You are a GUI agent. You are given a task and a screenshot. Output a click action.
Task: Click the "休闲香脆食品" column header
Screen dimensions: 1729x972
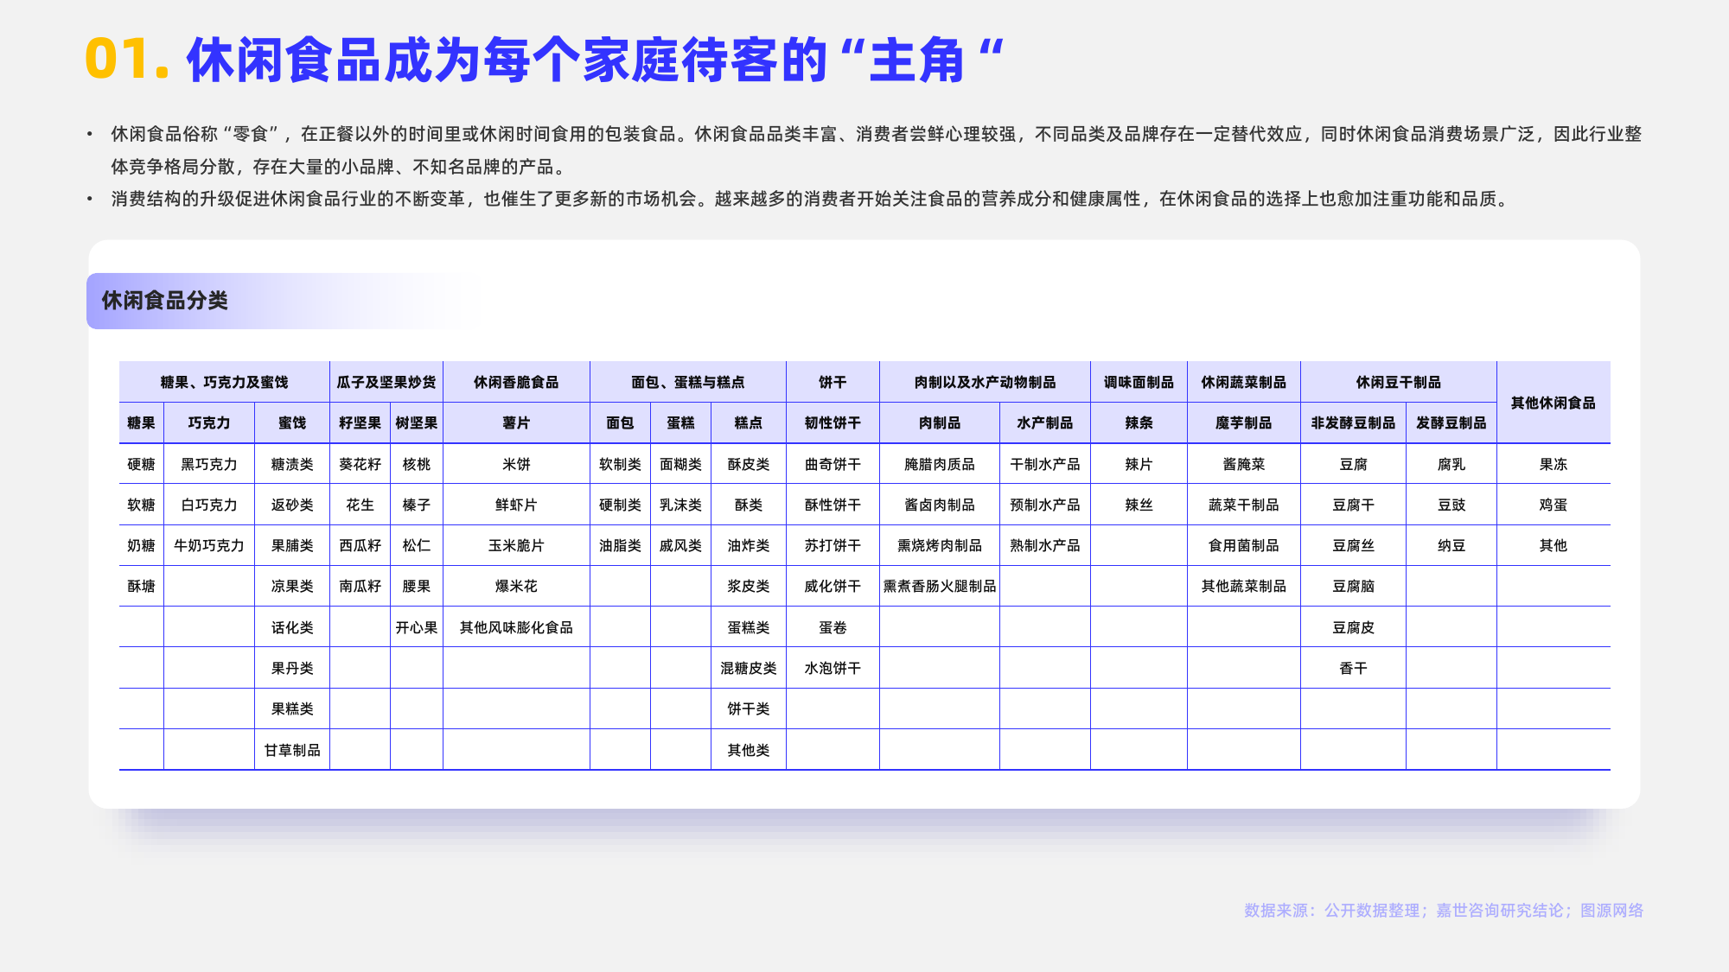point(516,382)
